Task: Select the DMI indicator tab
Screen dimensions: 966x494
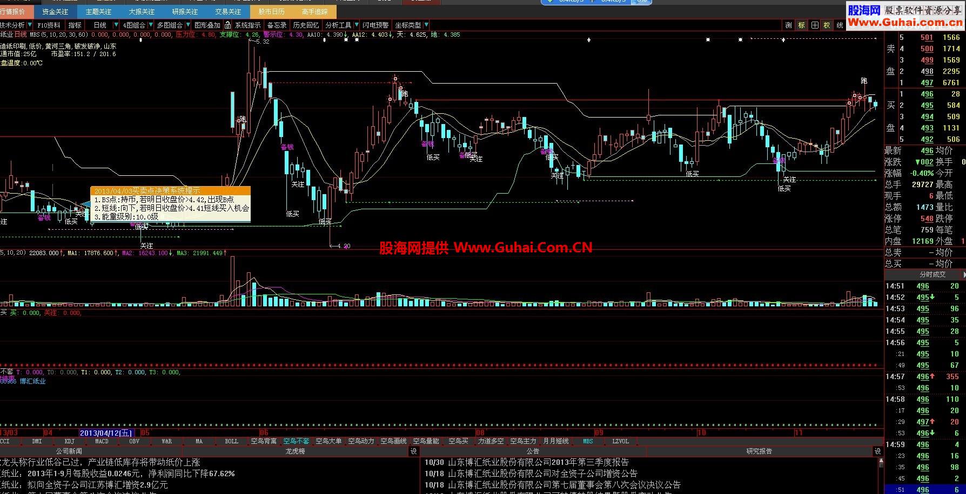Action: [x=37, y=441]
